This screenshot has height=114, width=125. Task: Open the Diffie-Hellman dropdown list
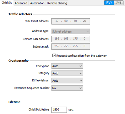pos(67,81)
